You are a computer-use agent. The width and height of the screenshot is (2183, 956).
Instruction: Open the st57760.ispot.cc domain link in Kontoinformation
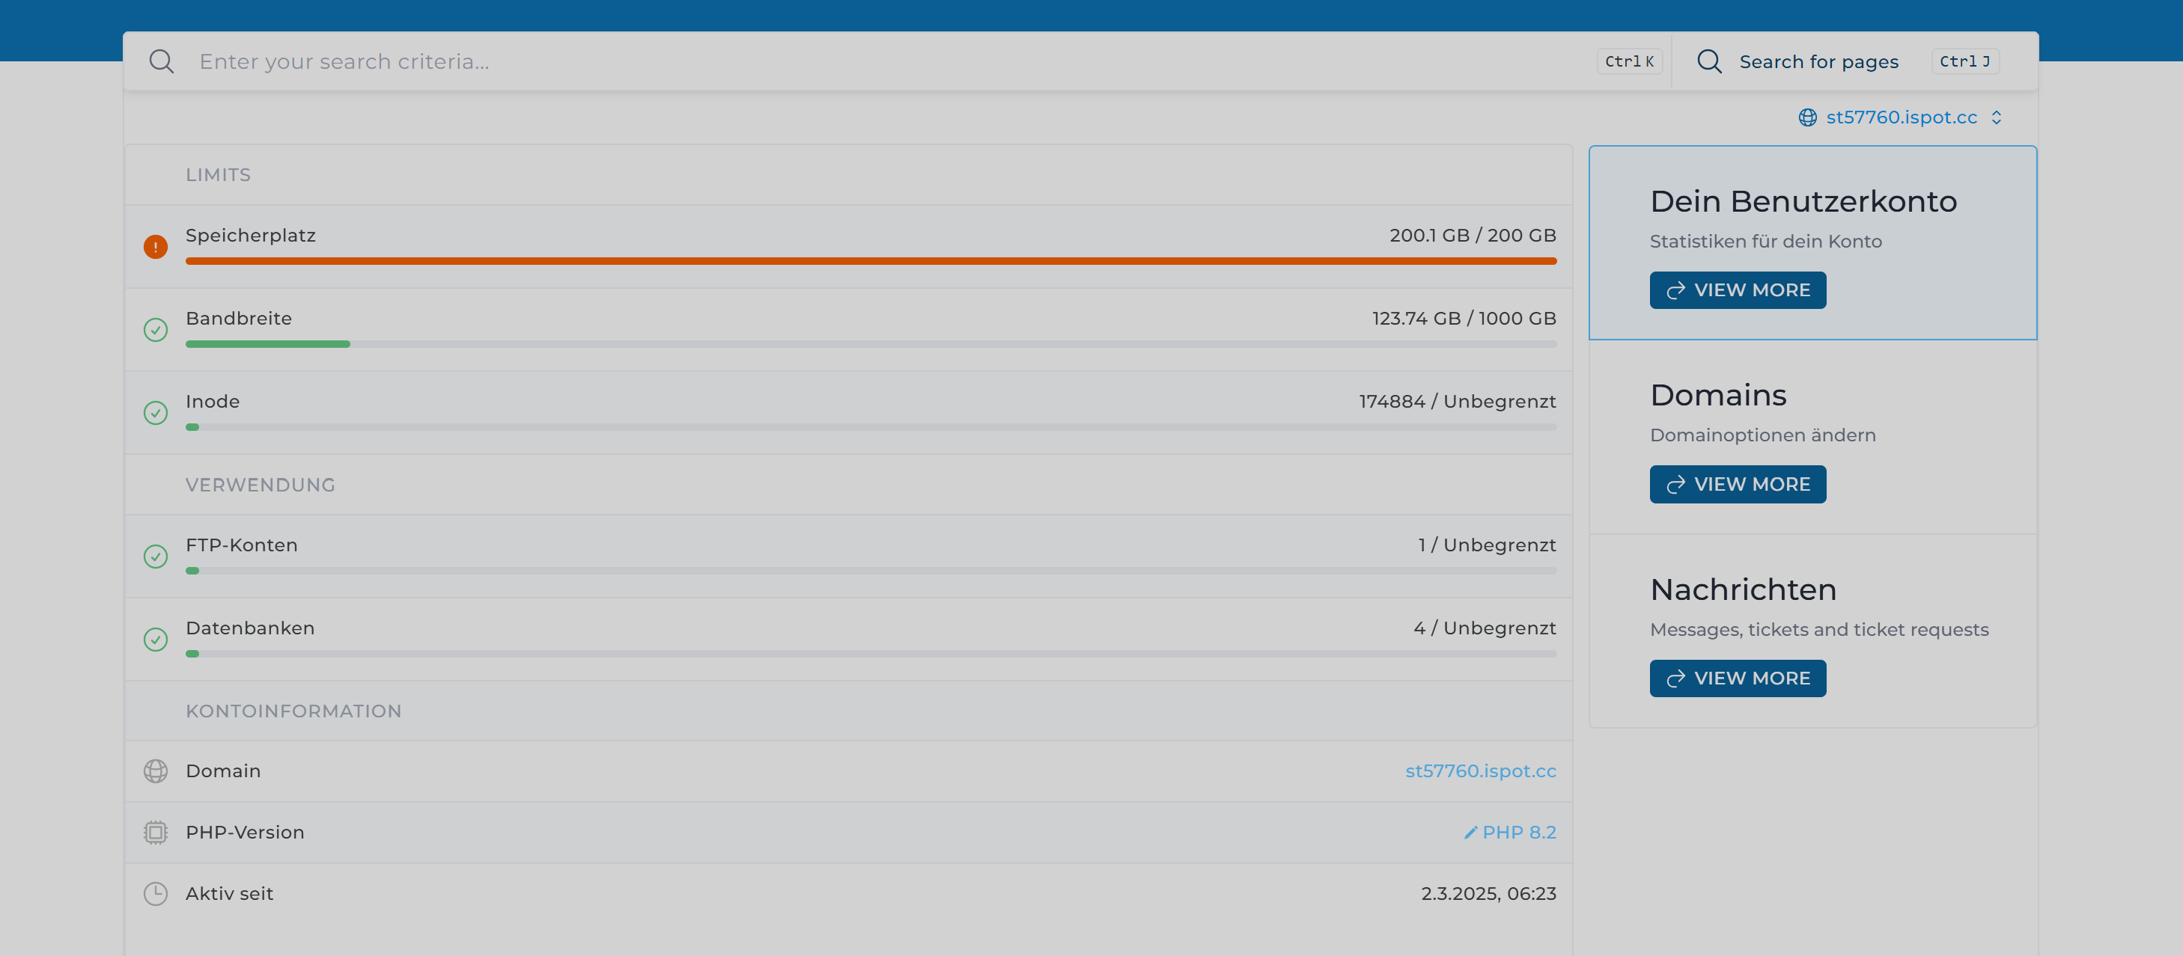[x=1481, y=771]
